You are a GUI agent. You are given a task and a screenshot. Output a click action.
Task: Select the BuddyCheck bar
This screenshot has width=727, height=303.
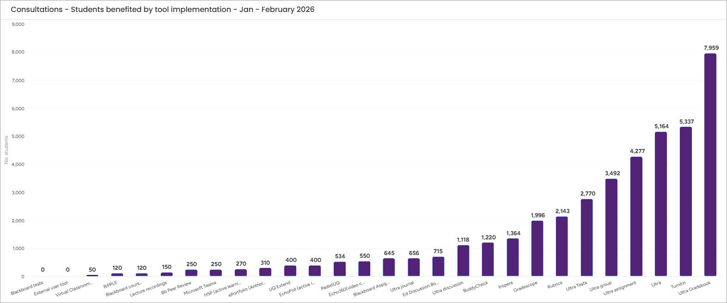tap(488, 259)
